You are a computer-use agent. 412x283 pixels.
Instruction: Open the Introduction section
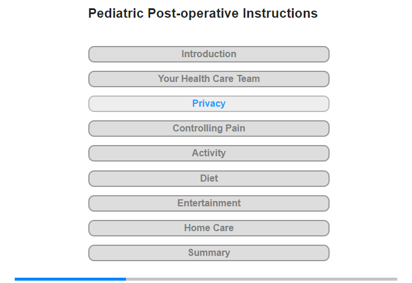(x=208, y=54)
